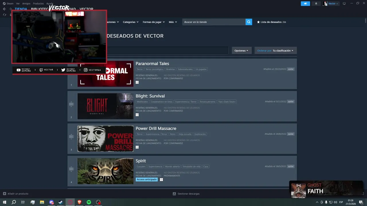Image resolution: width=367 pixels, height=206 pixels.
Task: Open Blight: Survival game title
Action: pyautogui.click(x=150, y=96)
